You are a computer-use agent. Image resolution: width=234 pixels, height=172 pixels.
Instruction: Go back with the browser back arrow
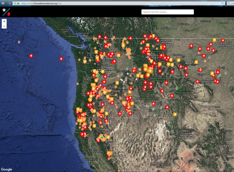10,3
